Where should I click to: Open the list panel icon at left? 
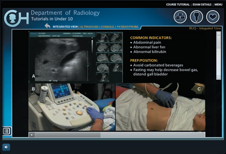pos(7,131)
